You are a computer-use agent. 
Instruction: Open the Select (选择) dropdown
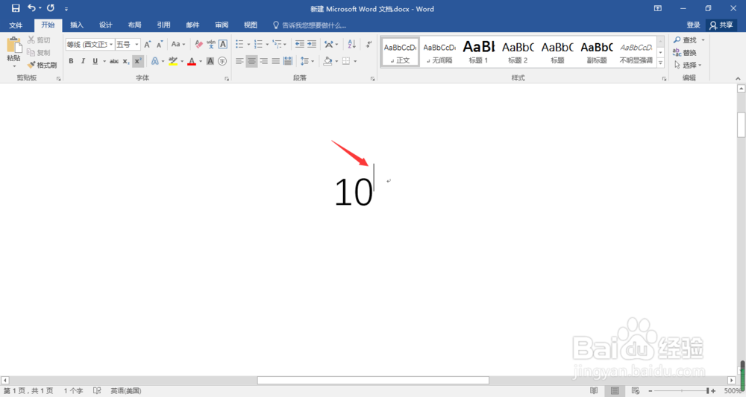[x=688, y=65]
